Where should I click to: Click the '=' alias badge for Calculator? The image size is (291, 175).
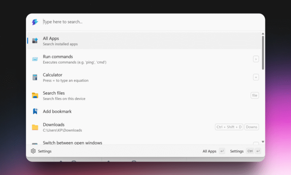coord(256,77)
